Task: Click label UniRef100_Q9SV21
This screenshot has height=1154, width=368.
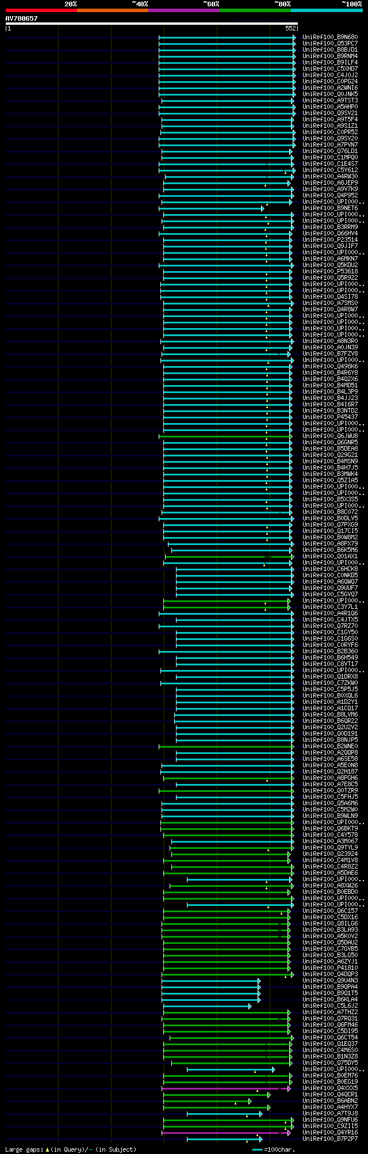Action: pos(330,113)
